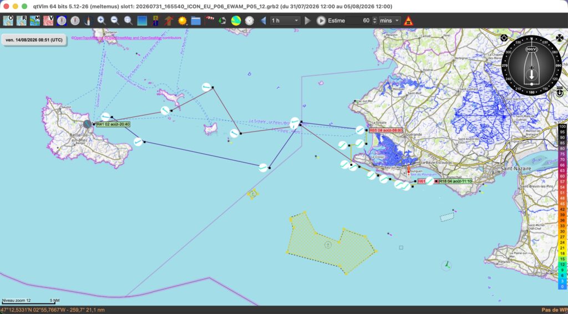568x314 pixels.
Task: Toggle the crossed-out house arrow icon
Action: point(169,21)
